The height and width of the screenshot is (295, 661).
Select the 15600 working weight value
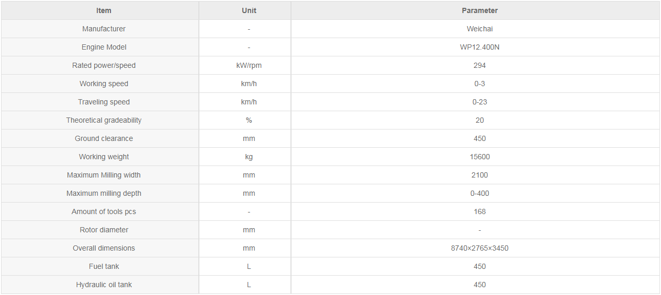click(479, 157)
